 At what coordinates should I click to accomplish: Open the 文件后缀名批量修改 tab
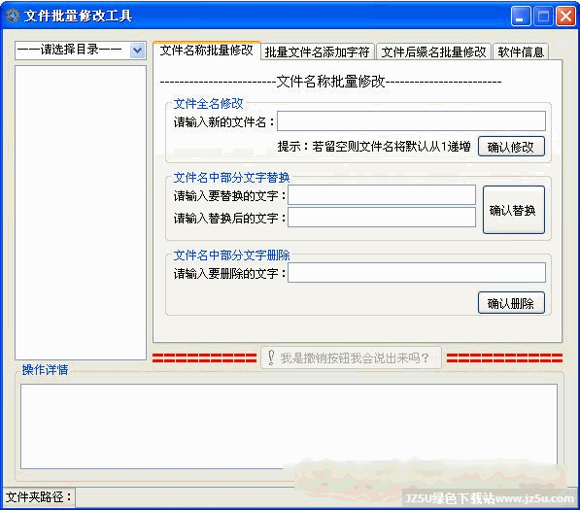coord(433,52)
